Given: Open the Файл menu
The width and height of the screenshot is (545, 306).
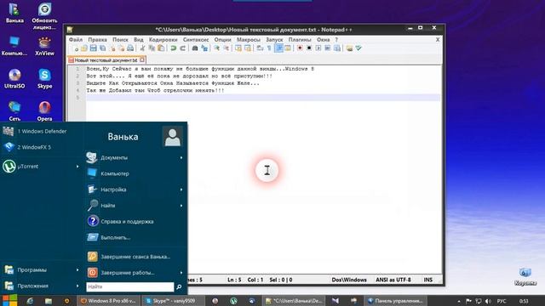Looking at the screenshot, I should click(x=76, y=40).
